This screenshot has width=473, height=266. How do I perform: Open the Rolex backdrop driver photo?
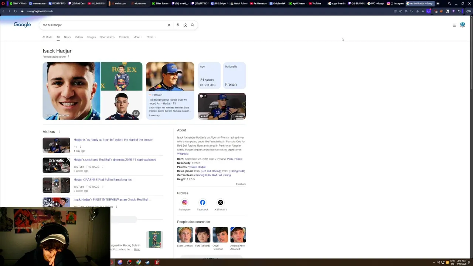(x=121, y=76)
